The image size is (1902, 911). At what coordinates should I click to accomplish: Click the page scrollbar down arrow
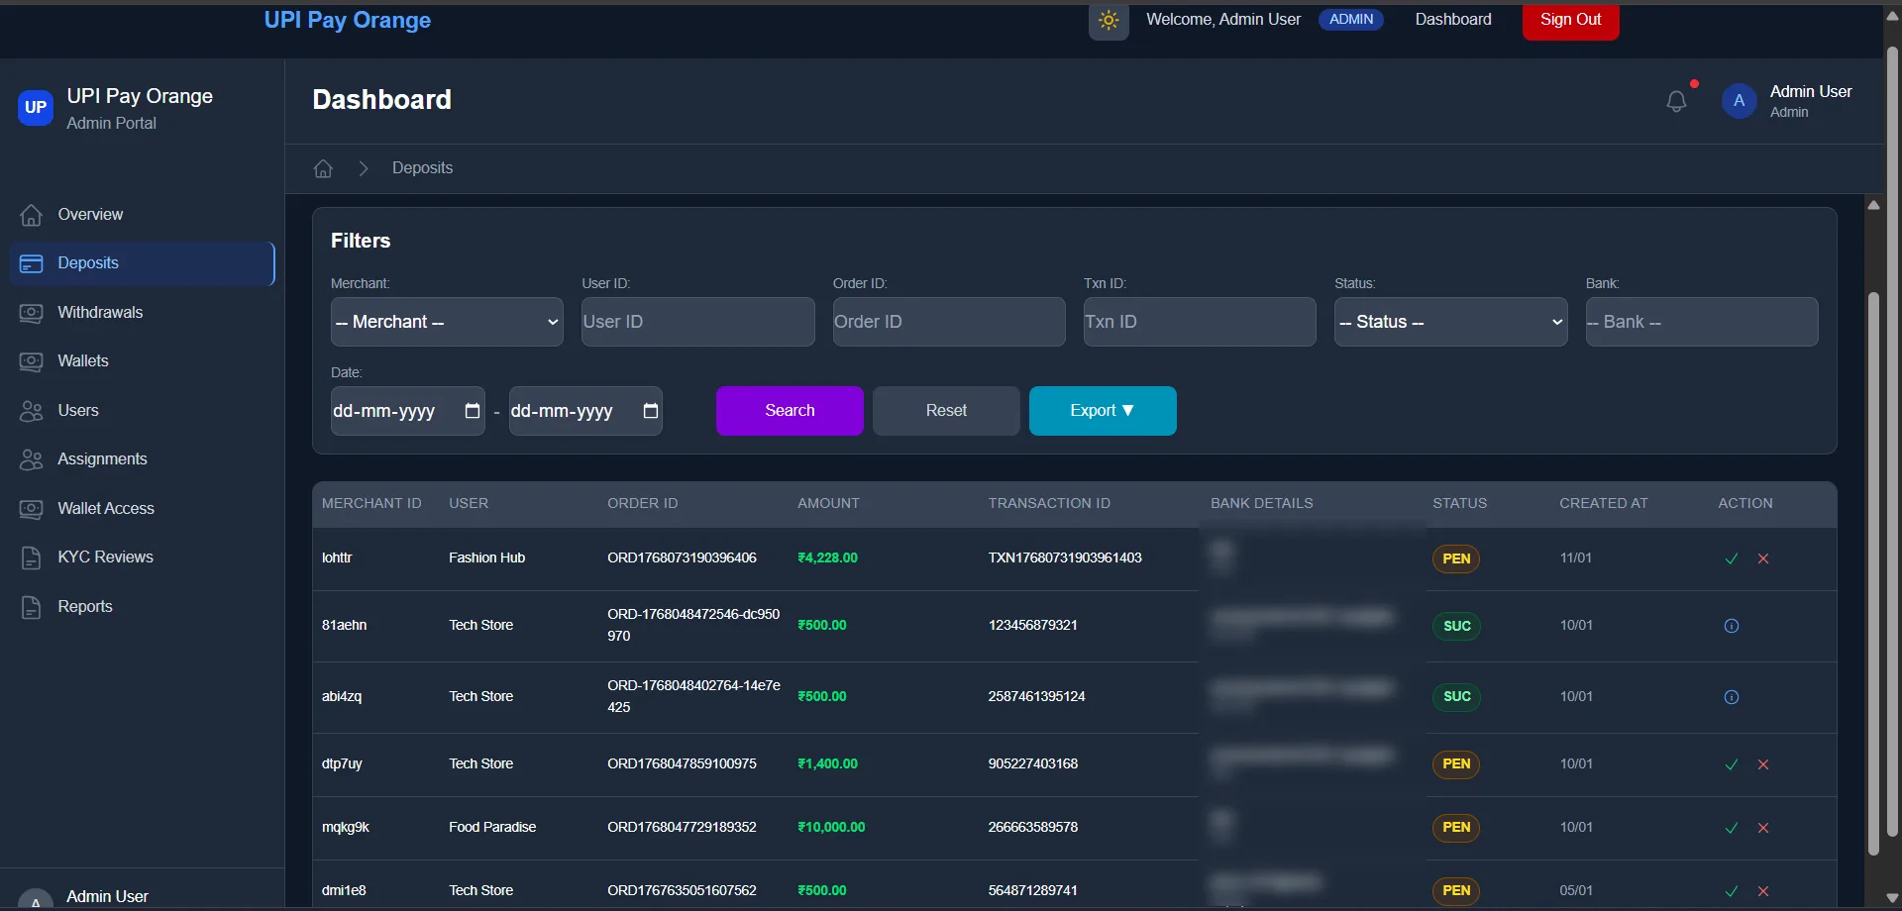[x=1892, y=899]
